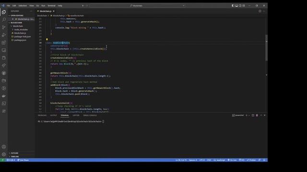Close the blockchain.js editor tab
Viewport: 307px width, 172px height.
[x=54, y=11]
